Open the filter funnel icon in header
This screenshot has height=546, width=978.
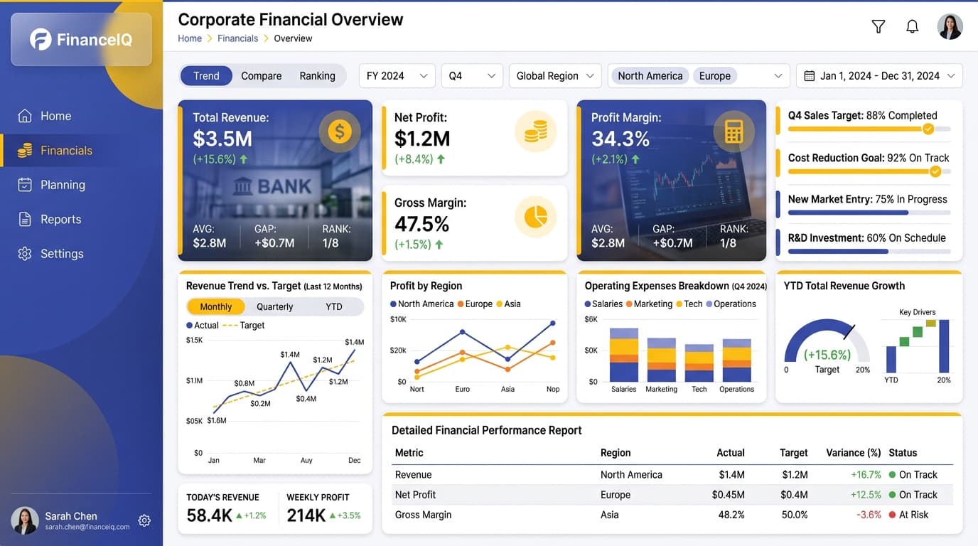(878, 26)
